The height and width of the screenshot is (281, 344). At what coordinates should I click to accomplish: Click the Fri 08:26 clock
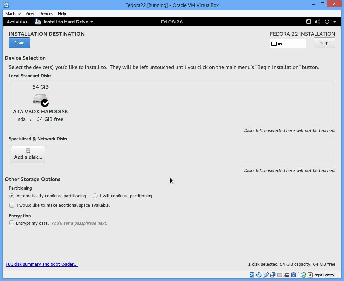172,22
